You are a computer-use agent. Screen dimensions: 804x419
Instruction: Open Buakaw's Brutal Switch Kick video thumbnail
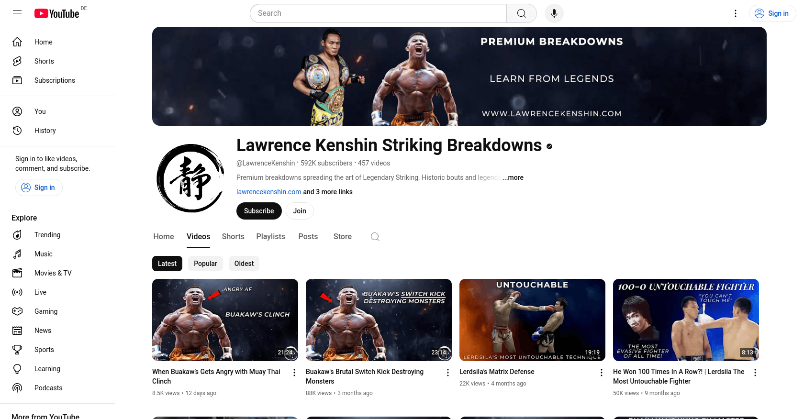[x=379, y=320]
